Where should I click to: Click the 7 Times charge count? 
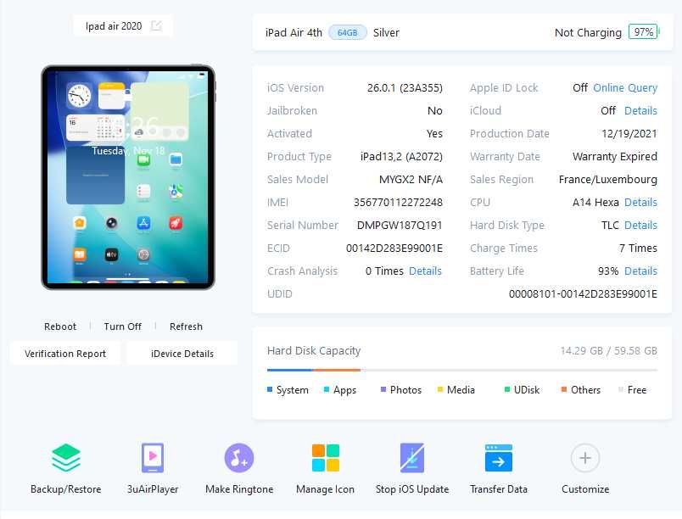point(638,248)
